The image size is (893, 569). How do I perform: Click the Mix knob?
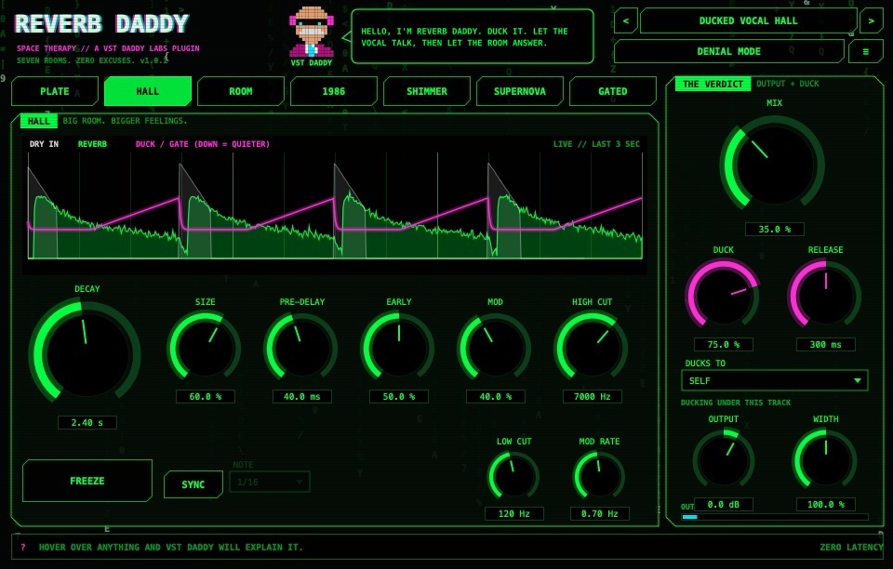point(773,165)
